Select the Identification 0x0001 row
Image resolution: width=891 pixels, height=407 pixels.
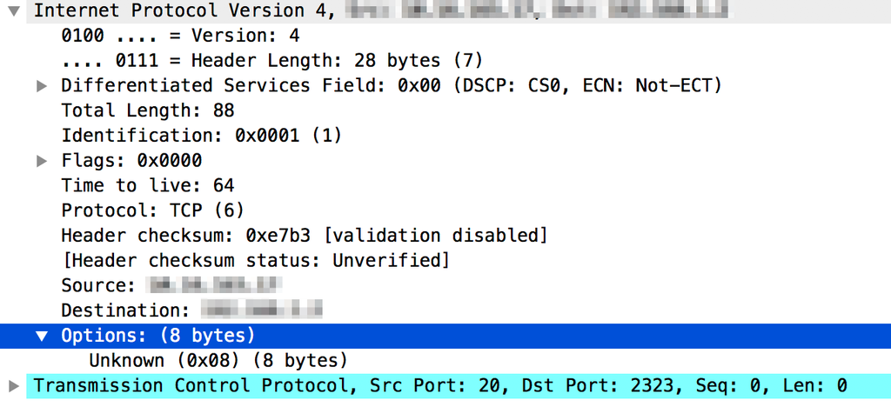pyautogui.click(x=202, y=136)
